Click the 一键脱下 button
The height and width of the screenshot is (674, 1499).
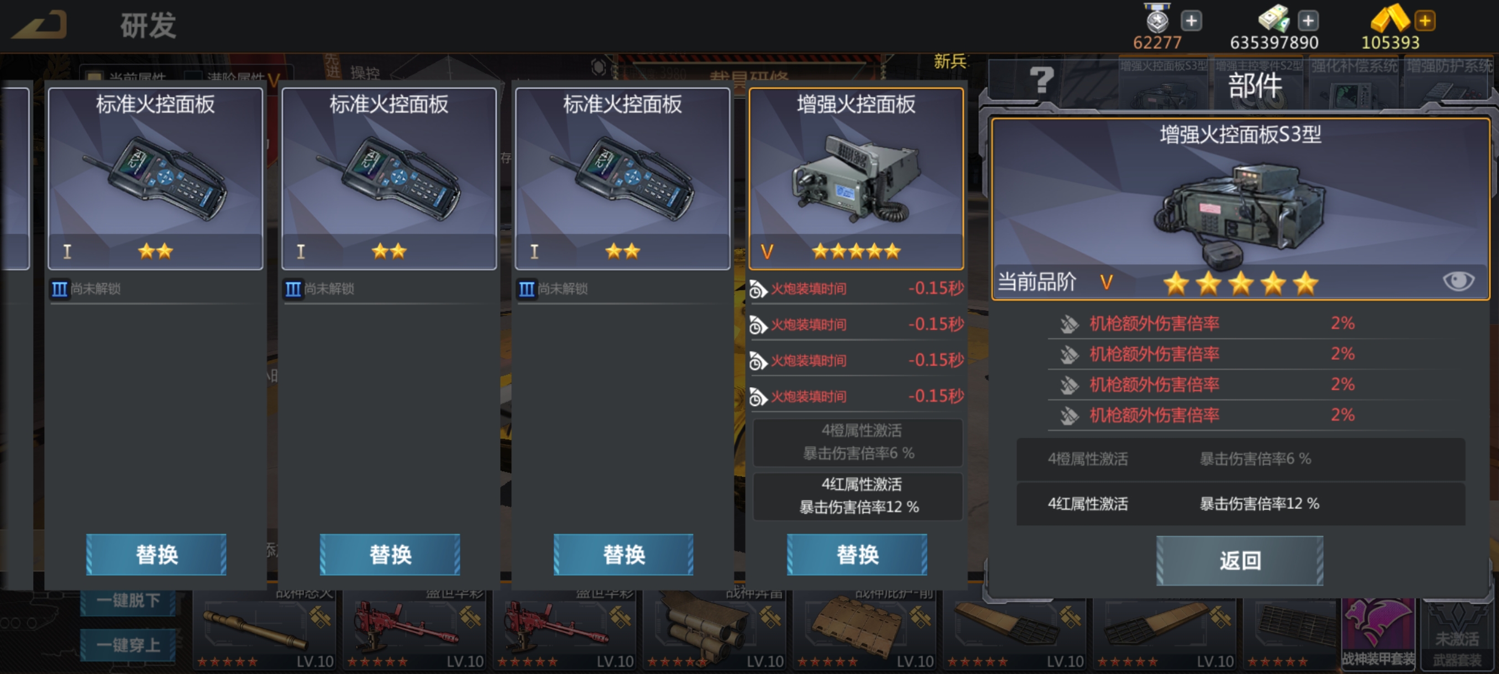(x=128, y=600)
